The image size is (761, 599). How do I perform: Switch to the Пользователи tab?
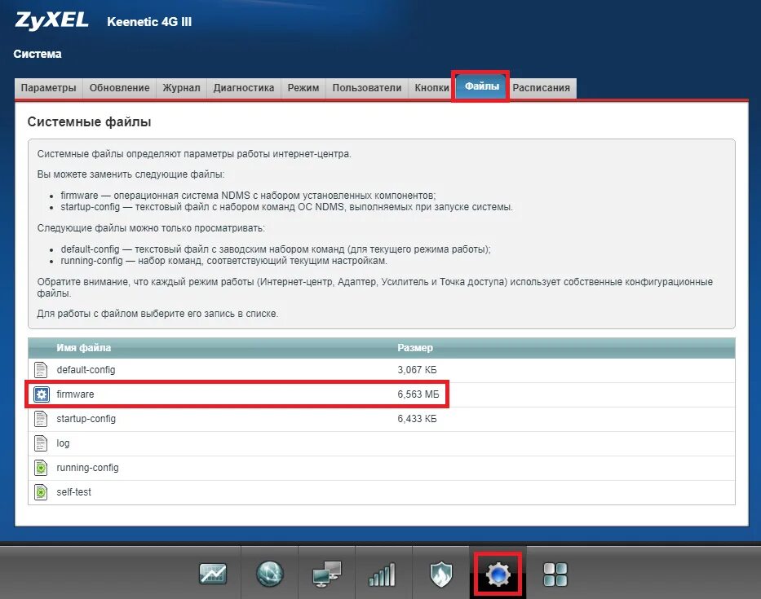pos(367,87)
